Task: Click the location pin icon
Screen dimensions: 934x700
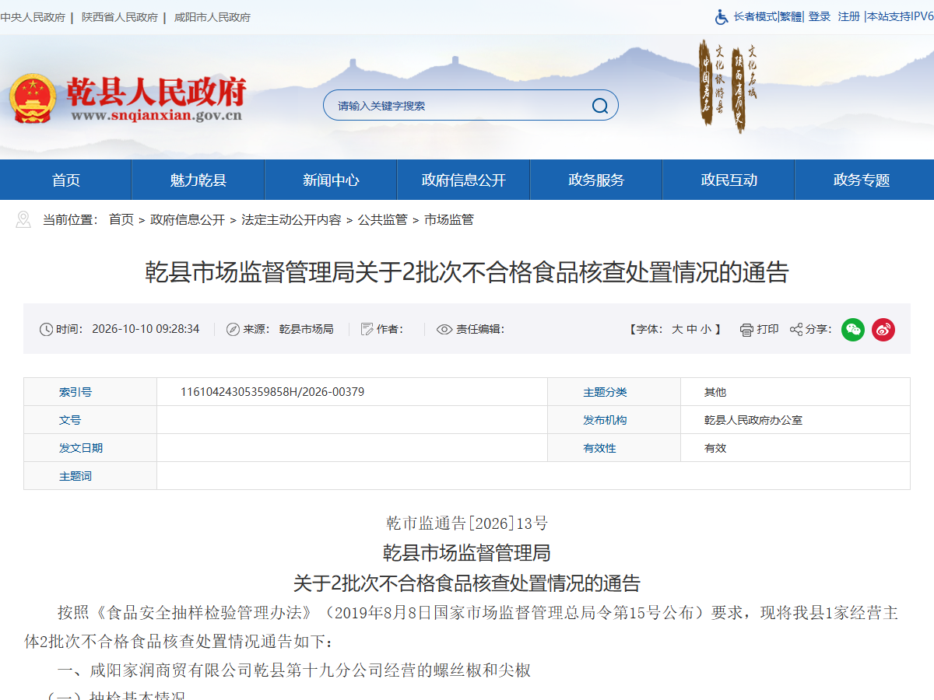Action: [x=23, y=219]
